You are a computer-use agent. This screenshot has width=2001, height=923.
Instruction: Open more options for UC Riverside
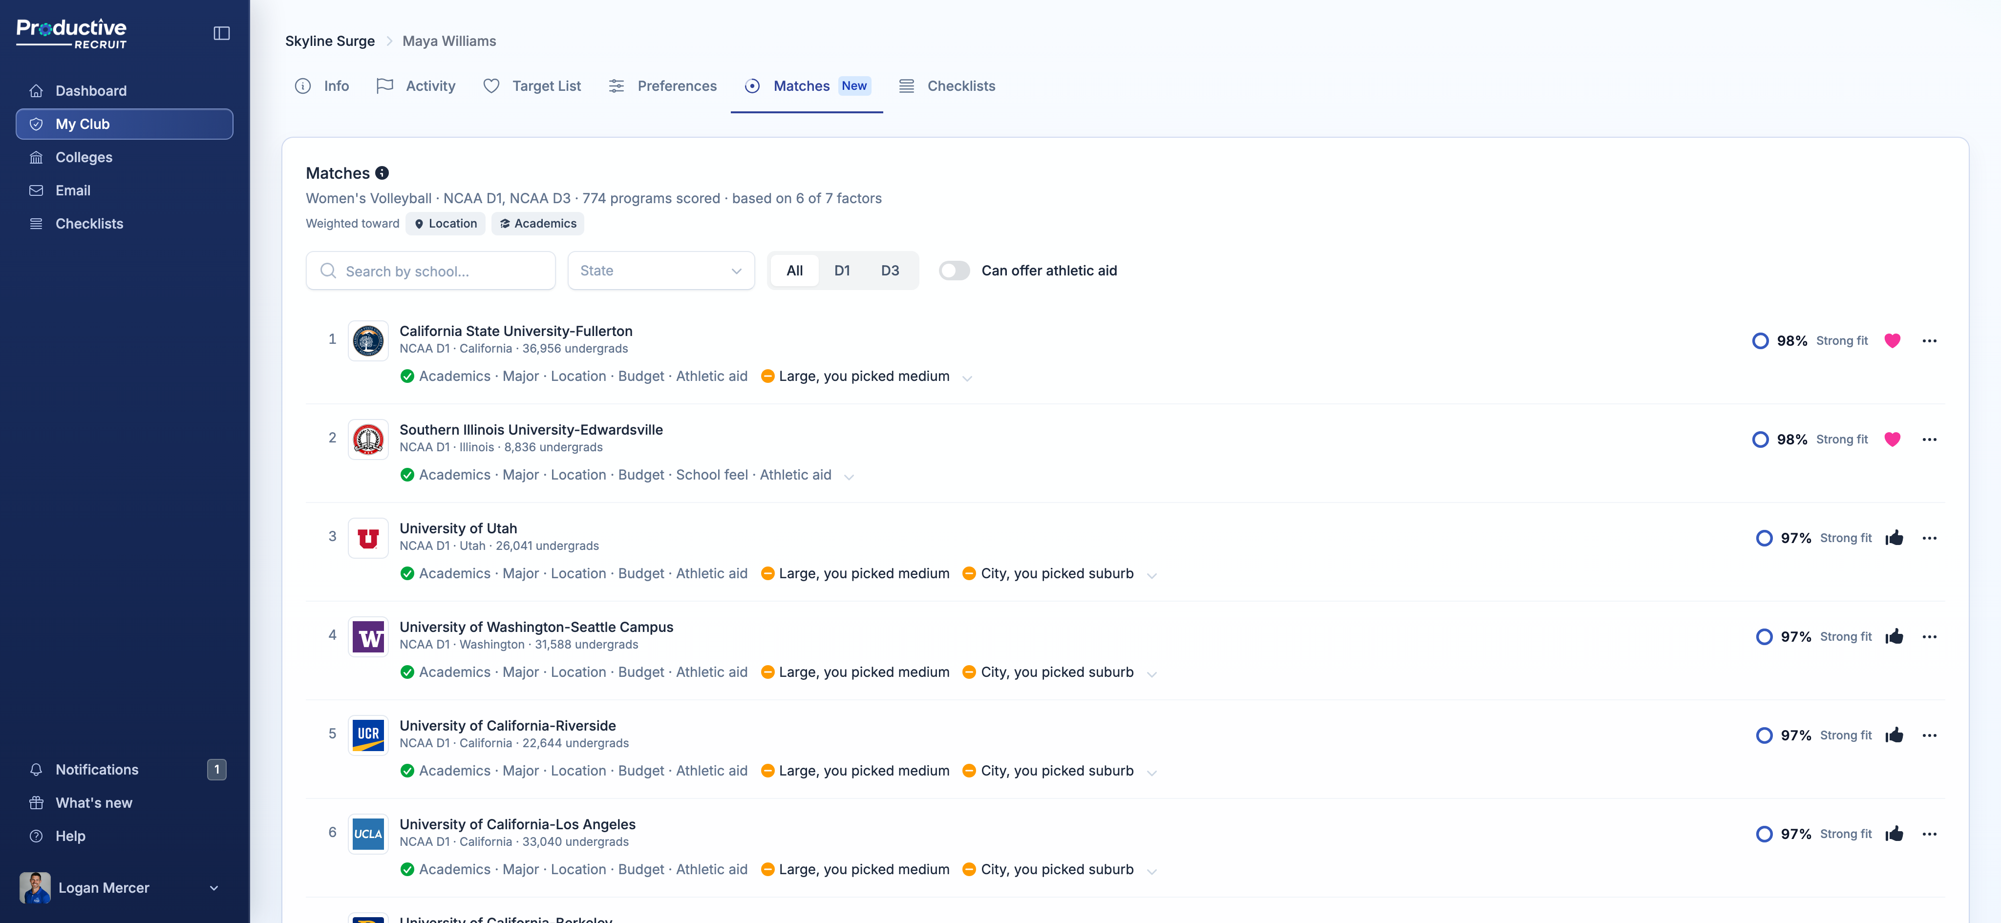click(x=1930, y=735)
